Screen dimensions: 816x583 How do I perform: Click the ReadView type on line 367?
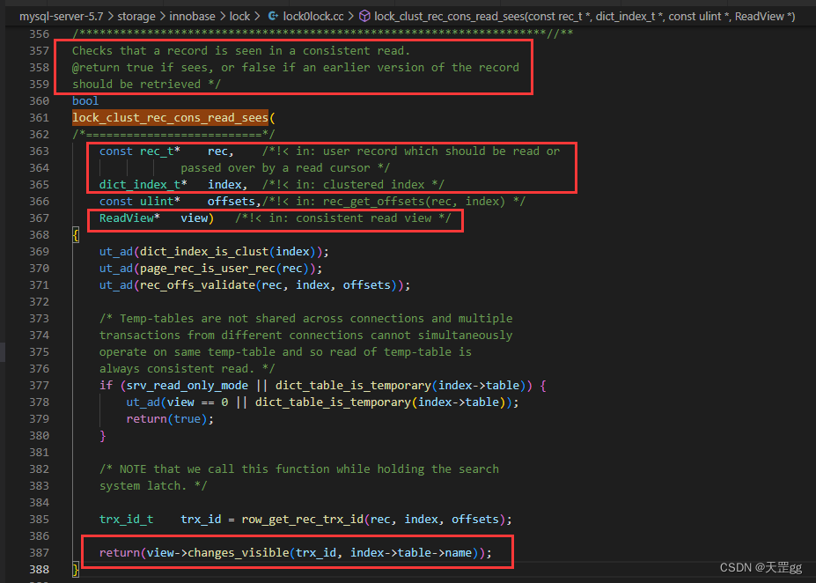coord(127,218)
